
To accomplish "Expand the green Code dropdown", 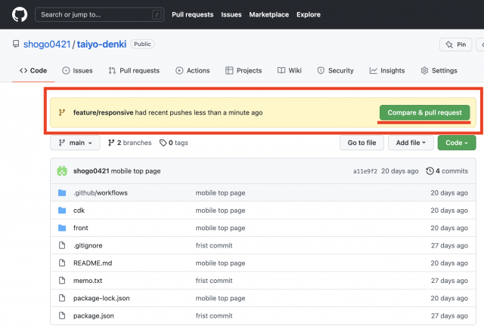I will pos(457,143).
